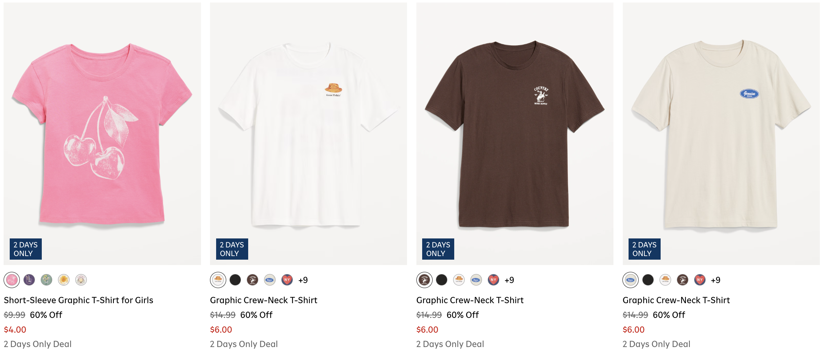Image resolution: width=822 pixels, height=351 pixels.
Task: Show +9 more colors for the brown shirt
Action: pyautogui.click(x=509, y=280)
